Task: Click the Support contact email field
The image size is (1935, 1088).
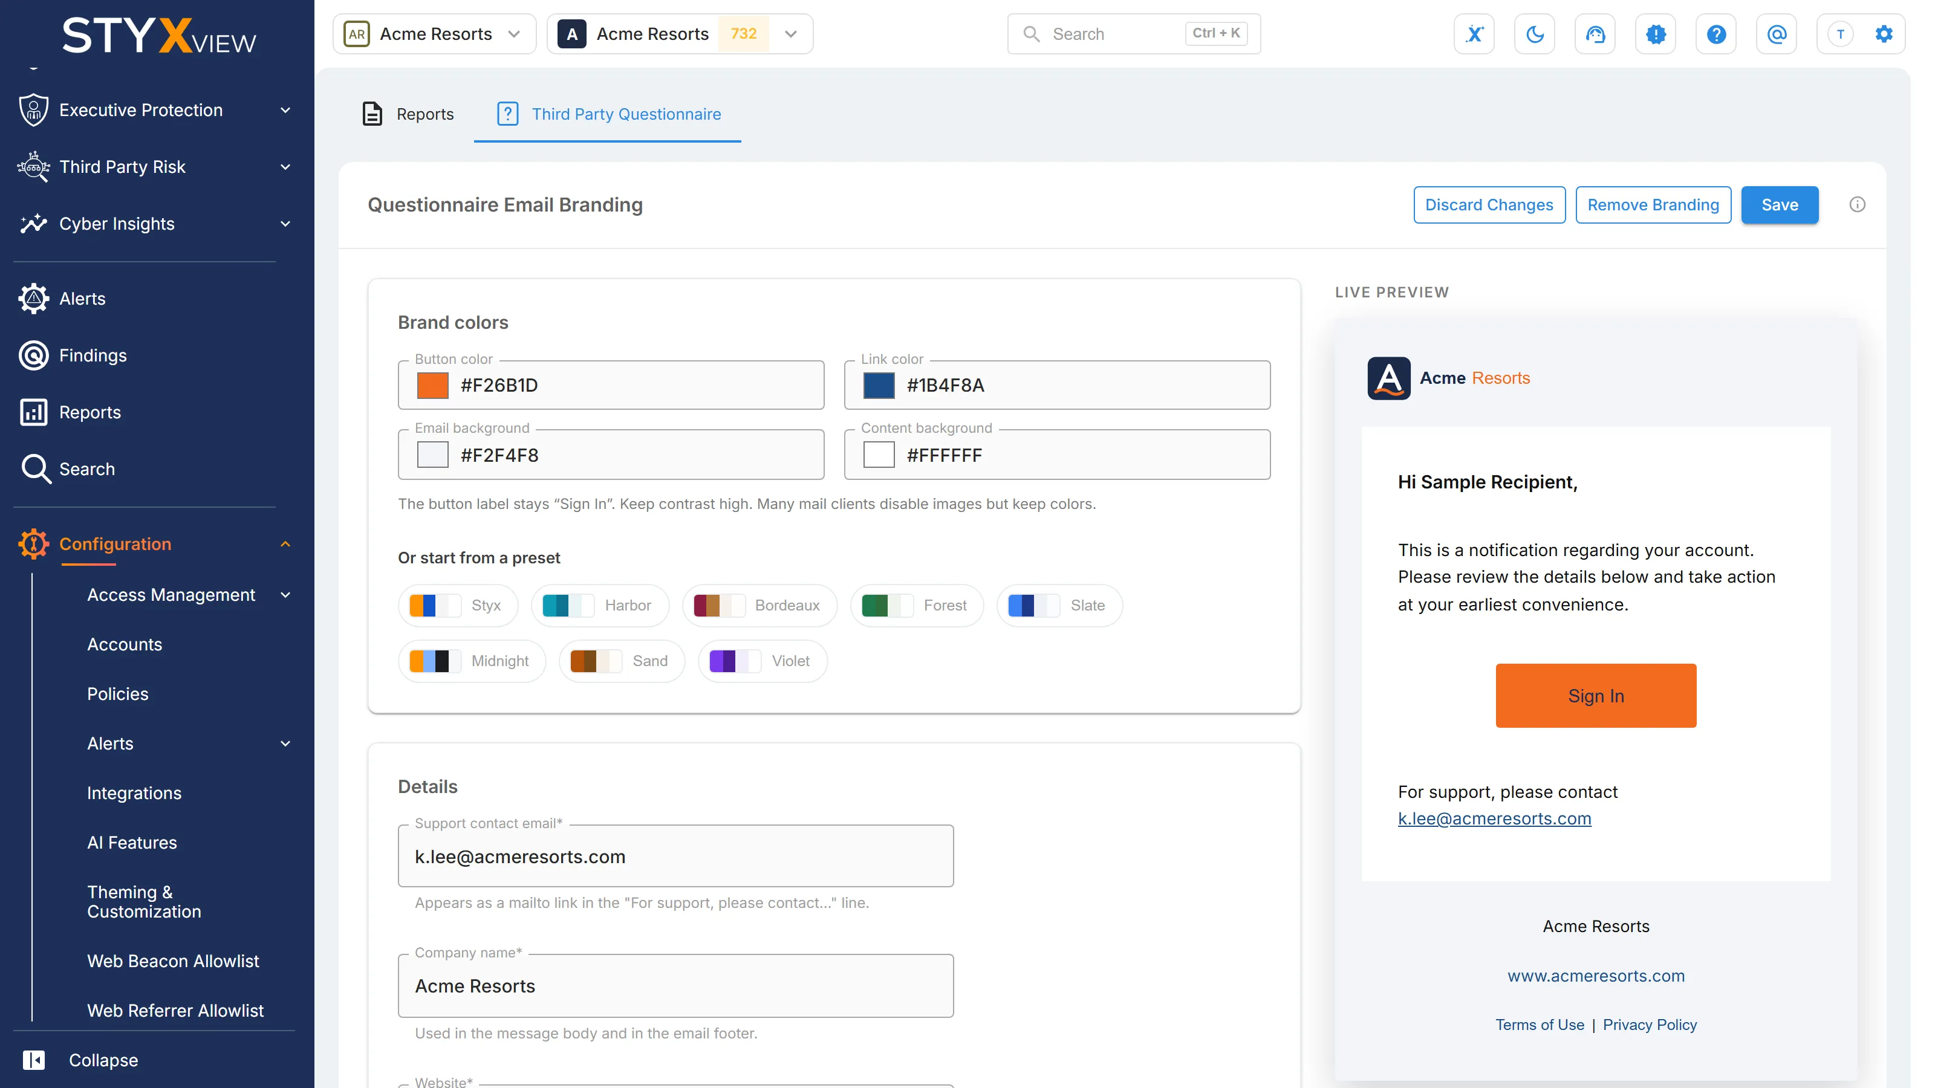Action: [675, 856]
